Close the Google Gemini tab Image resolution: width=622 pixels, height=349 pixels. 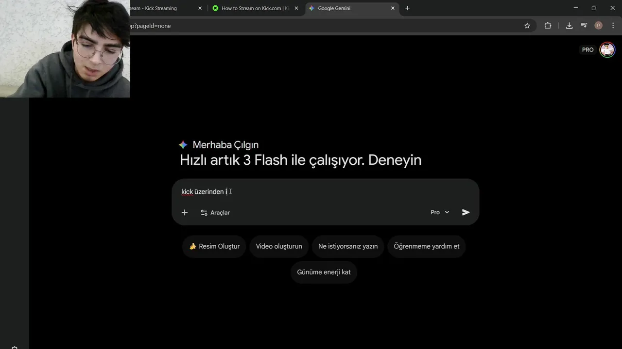pos(393,8)
